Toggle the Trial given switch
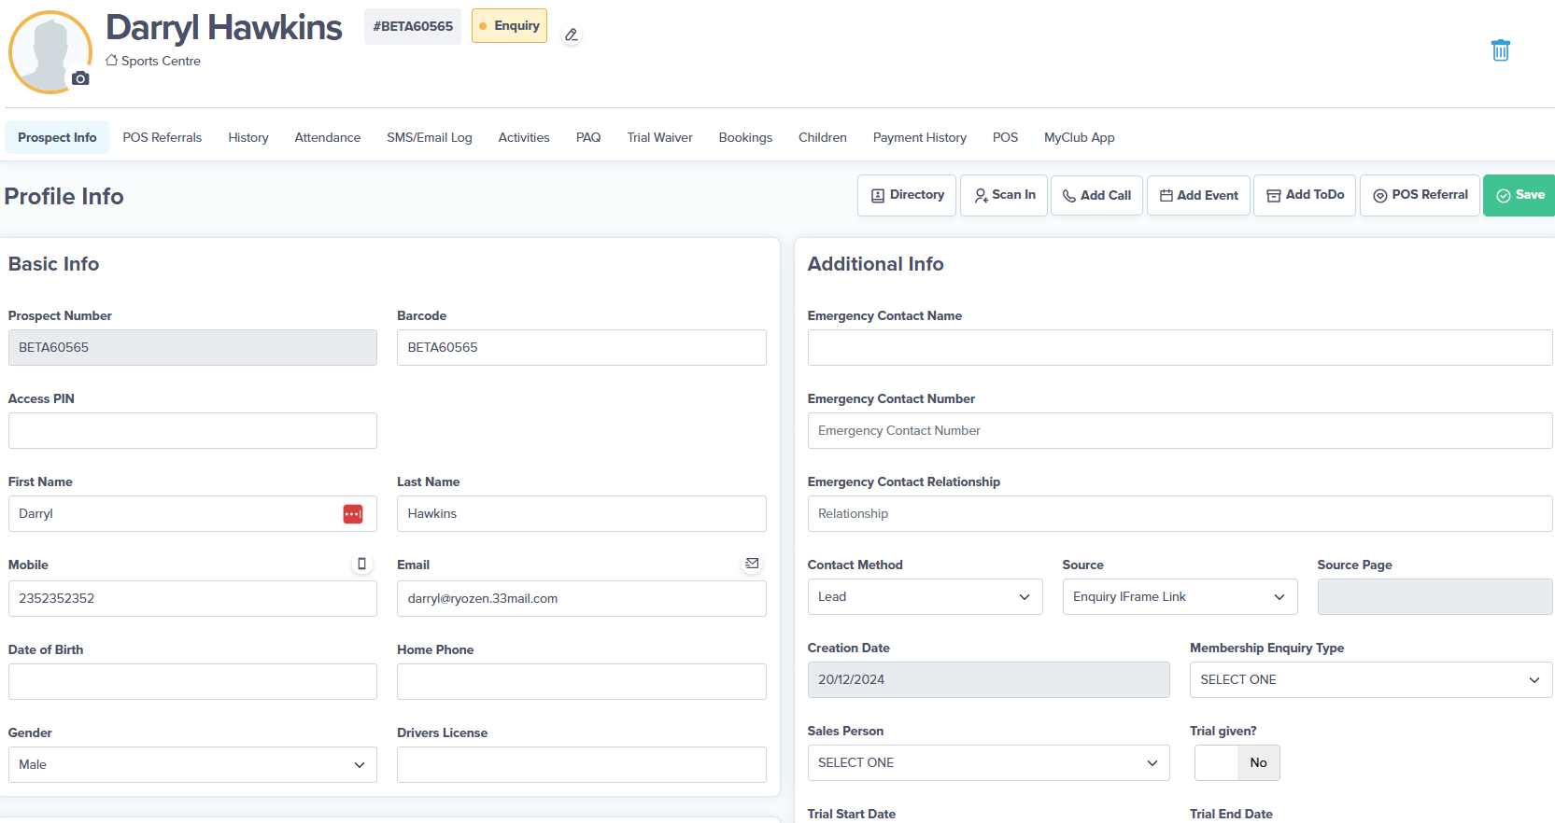Image resolution: width=1555 pixels, height=823 pixels. click(x=1237, y=763)
